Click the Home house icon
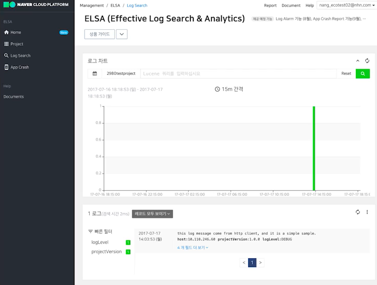The width and height of the screenshot is (377, 285). [7, 32]
